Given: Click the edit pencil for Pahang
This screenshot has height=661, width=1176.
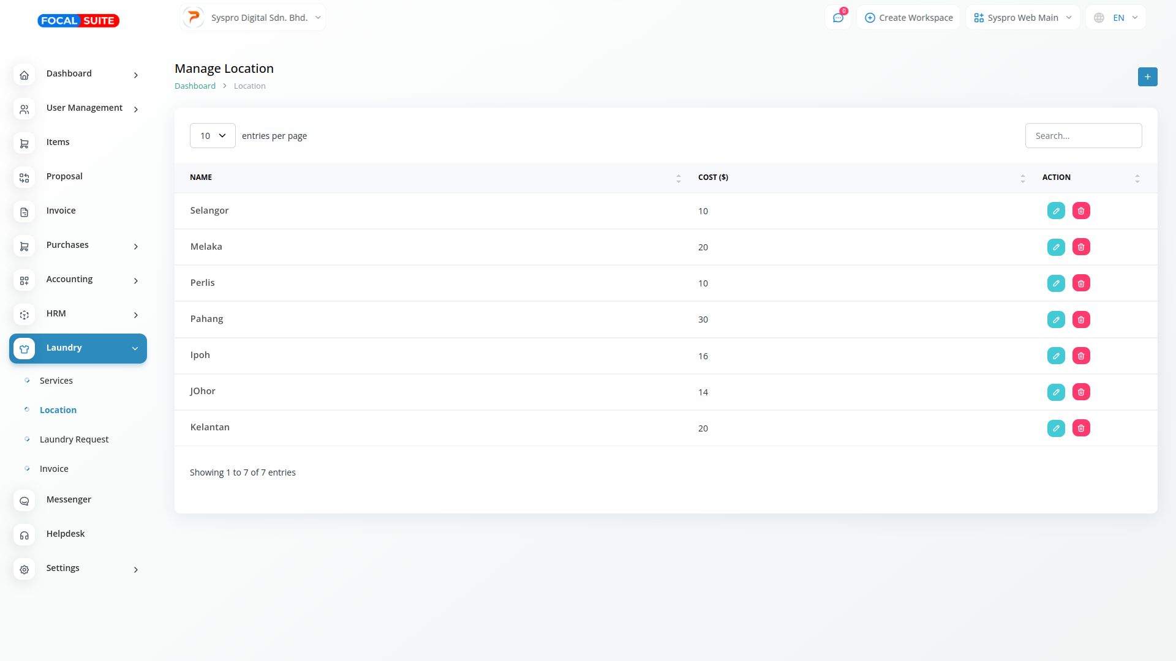Looking at the screenshot, I should pos(1056,319).
